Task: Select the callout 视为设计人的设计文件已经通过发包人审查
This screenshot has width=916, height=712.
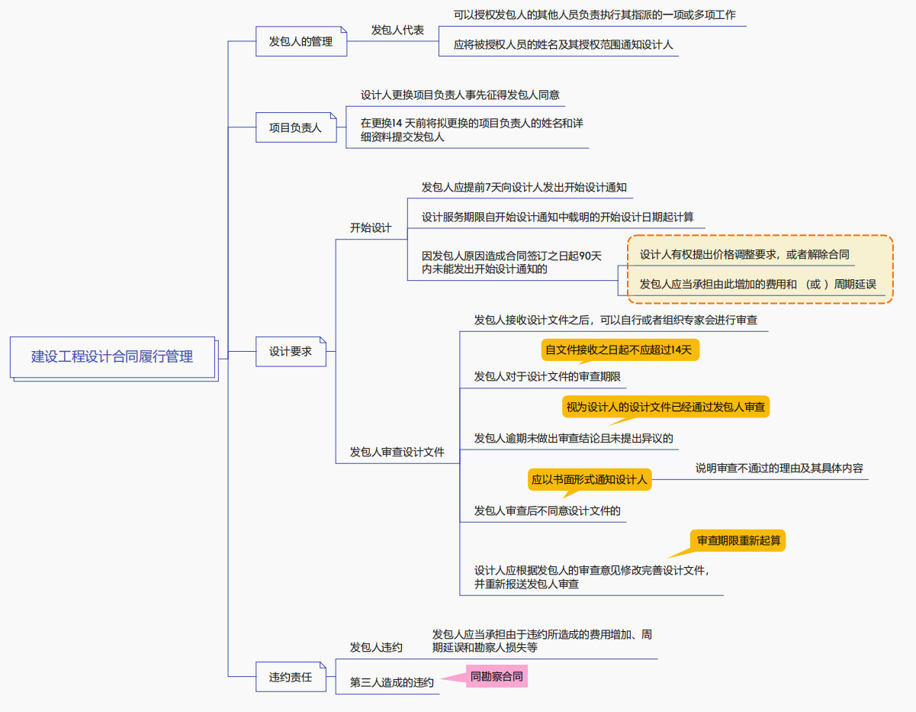Action: (x=665, y=407)
